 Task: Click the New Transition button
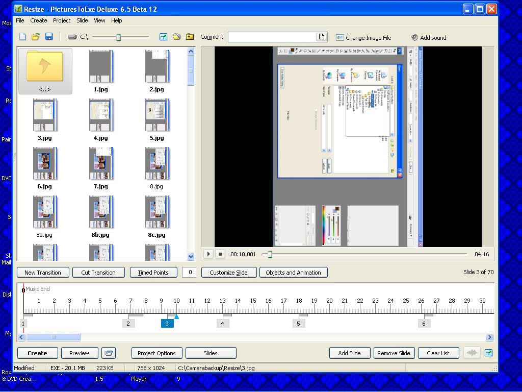tap(43, 273)
